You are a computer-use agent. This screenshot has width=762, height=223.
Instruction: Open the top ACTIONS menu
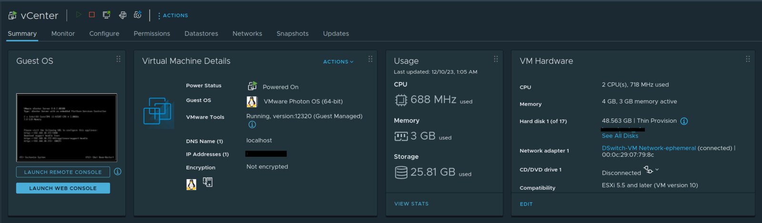tap(173, 16)
